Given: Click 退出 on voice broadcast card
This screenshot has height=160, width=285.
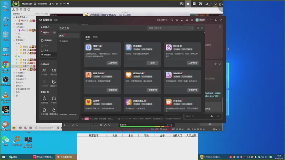Looking at the screenshot, I should point(152,63).
